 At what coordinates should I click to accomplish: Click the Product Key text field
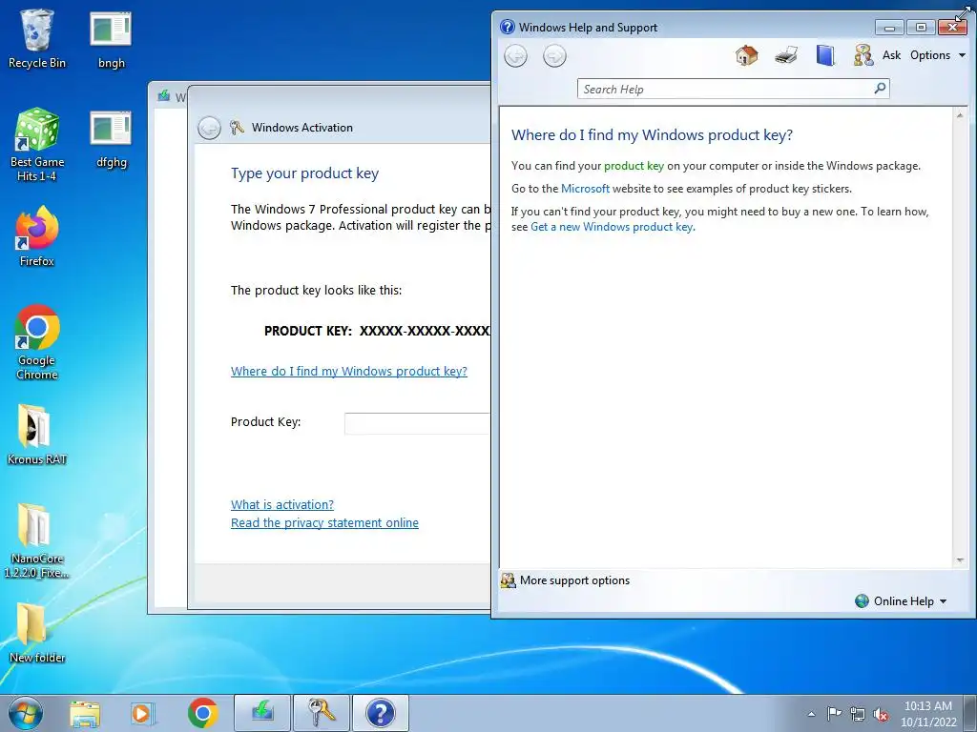(x=417, y=423)
